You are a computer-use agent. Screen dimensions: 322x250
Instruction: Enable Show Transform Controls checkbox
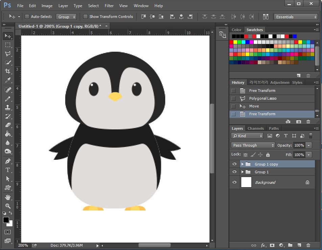point(85,17)
